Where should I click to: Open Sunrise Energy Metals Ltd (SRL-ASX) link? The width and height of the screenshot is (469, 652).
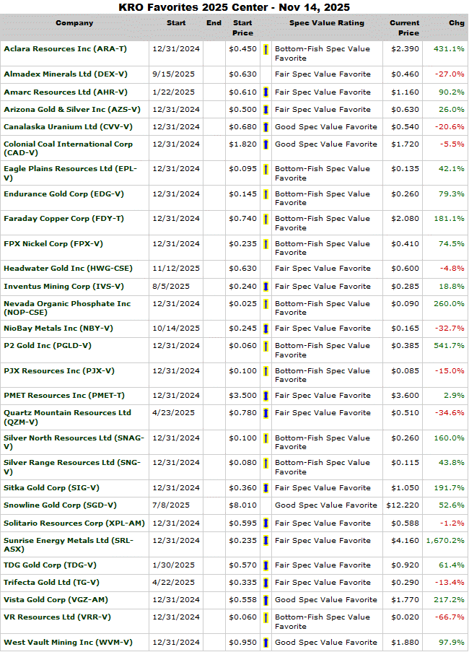tap(69, 544)
